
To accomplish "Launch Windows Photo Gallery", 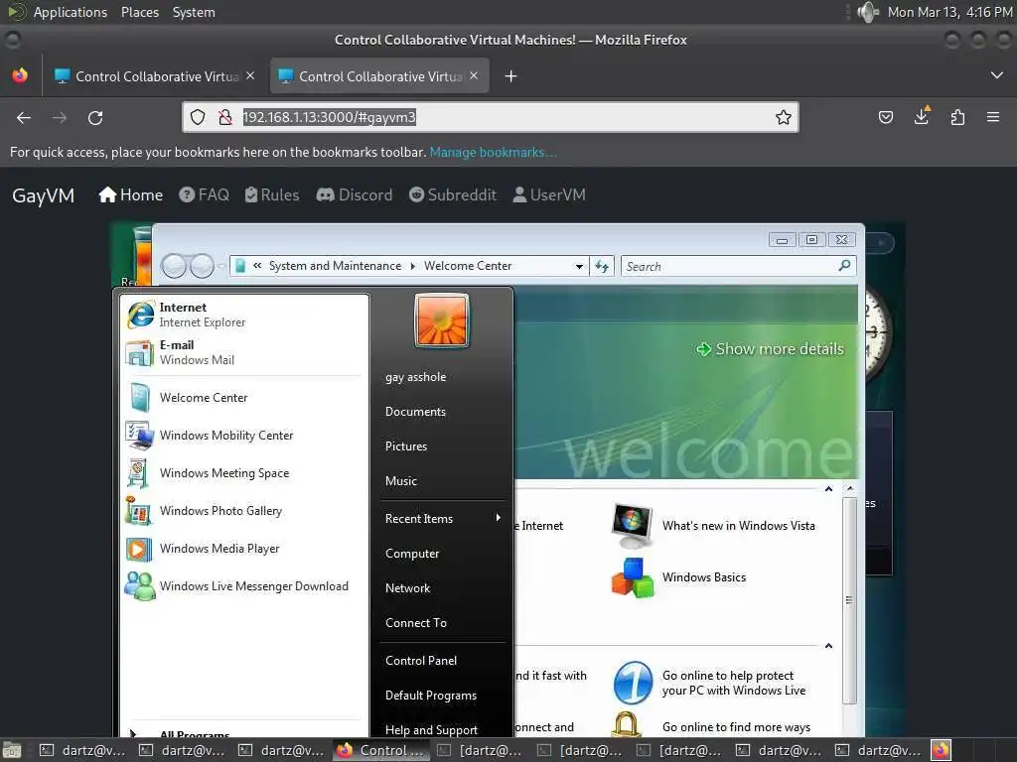I will point(244,511).
